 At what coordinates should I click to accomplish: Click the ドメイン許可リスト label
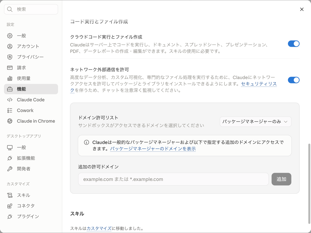pyautogui.click(x=98, y=118)
